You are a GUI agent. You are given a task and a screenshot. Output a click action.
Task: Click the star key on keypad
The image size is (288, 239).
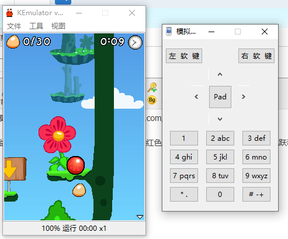click(184, 194)
